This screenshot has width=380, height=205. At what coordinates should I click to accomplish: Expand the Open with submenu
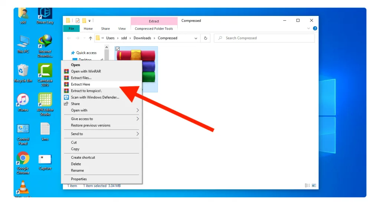click(x=102, y=110)
